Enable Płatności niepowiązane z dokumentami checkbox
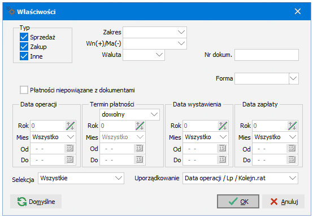 pyautogui.click(x=24, y=90)
